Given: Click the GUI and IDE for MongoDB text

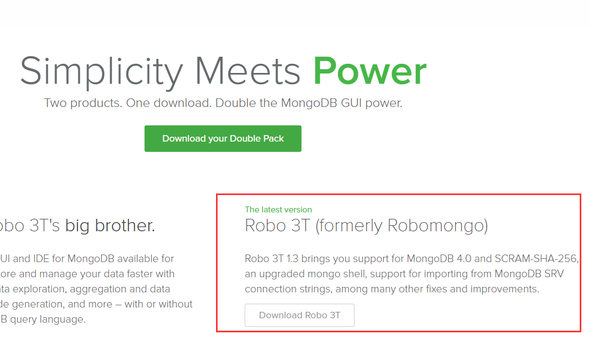Looking at the screenshot, I should coord(87,258).
